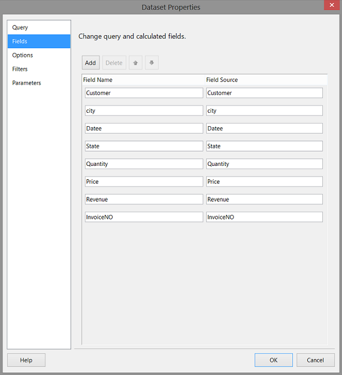Click the move field down arrow icon
The image size is (342, 375).
152,63
